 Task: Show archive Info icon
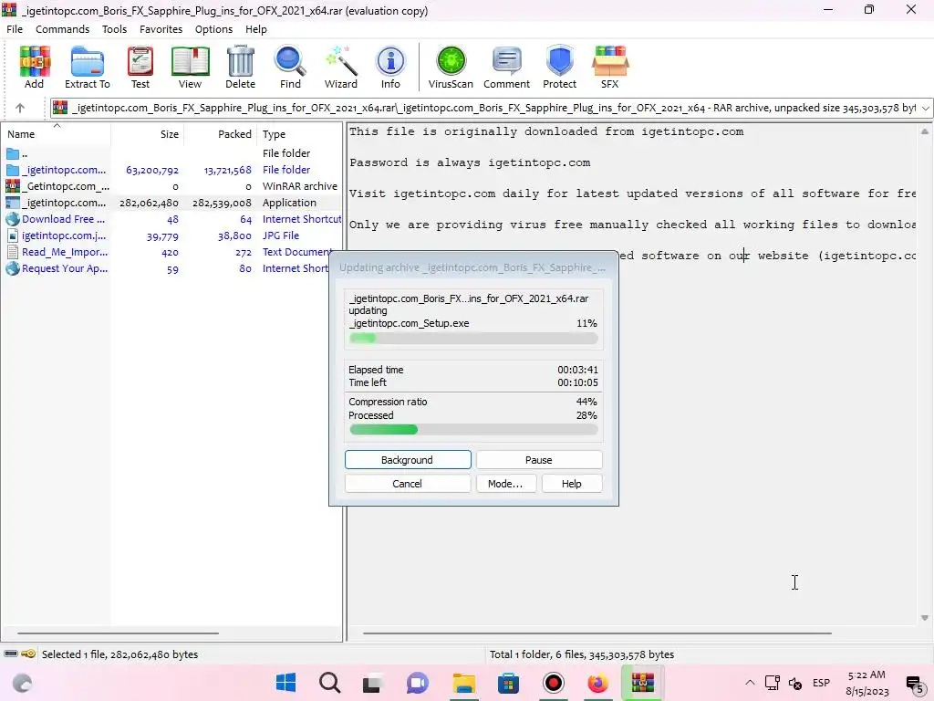[390, 68]
